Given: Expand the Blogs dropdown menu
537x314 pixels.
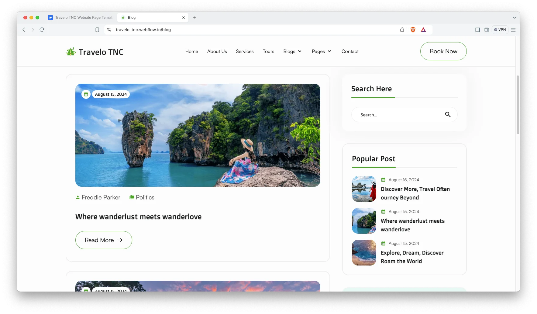Looking at the screenshot, I should [x=292, y=52].
